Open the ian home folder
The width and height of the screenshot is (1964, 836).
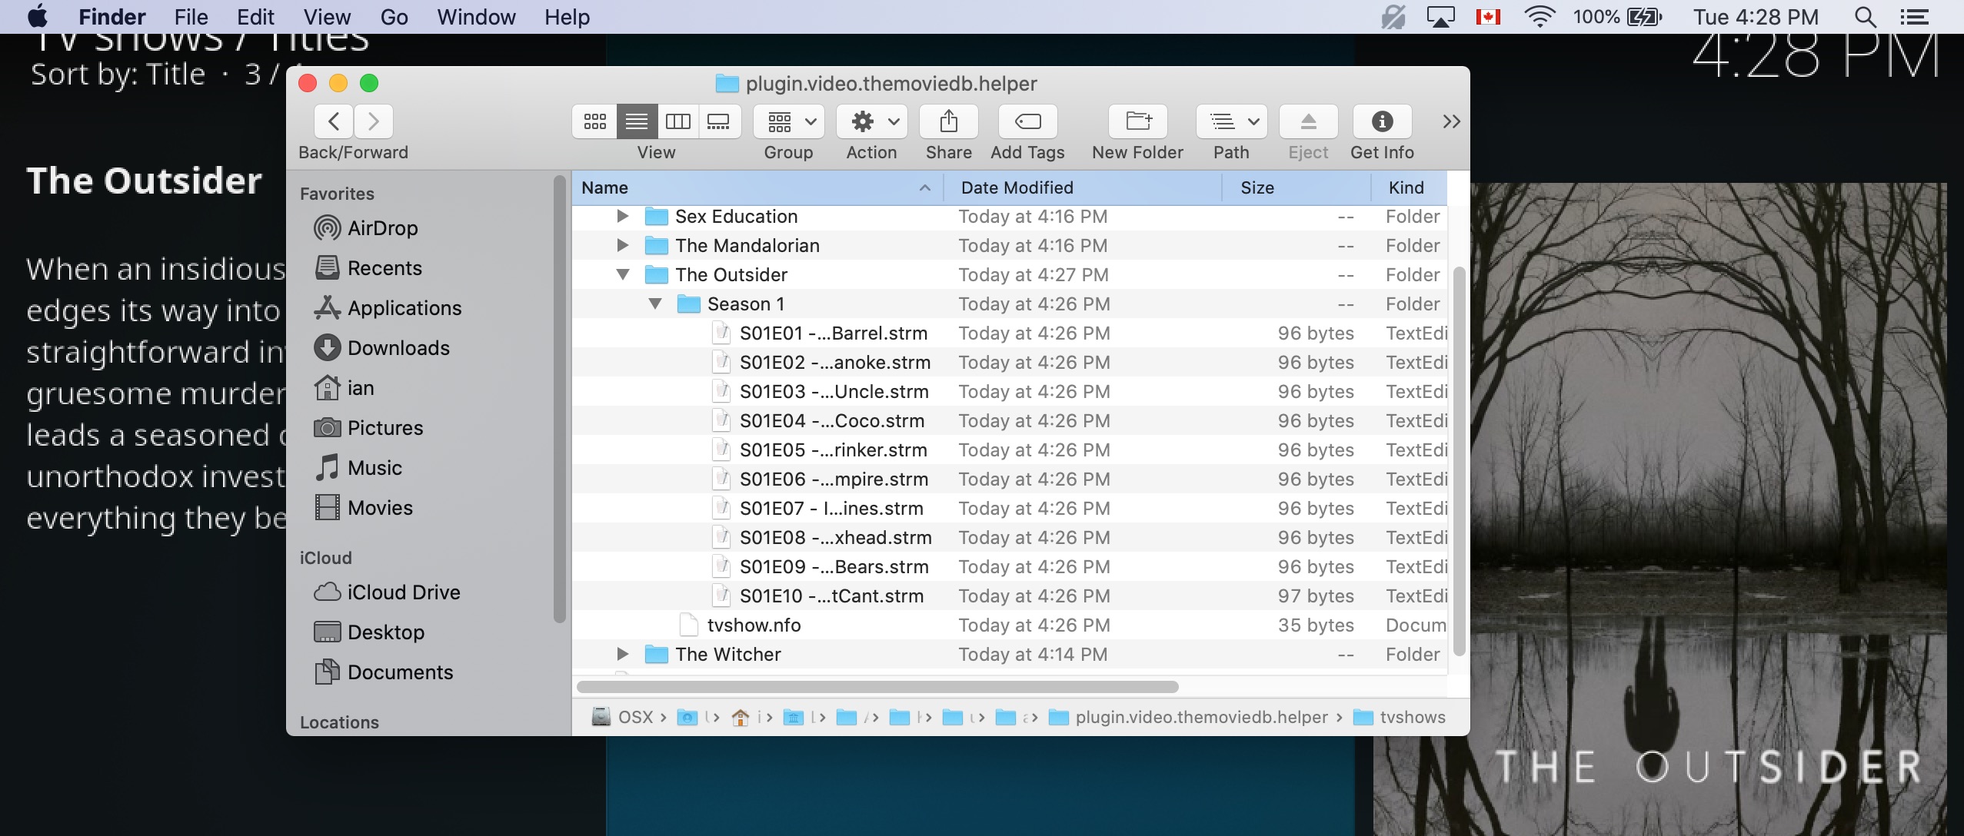tap(344, 388)
